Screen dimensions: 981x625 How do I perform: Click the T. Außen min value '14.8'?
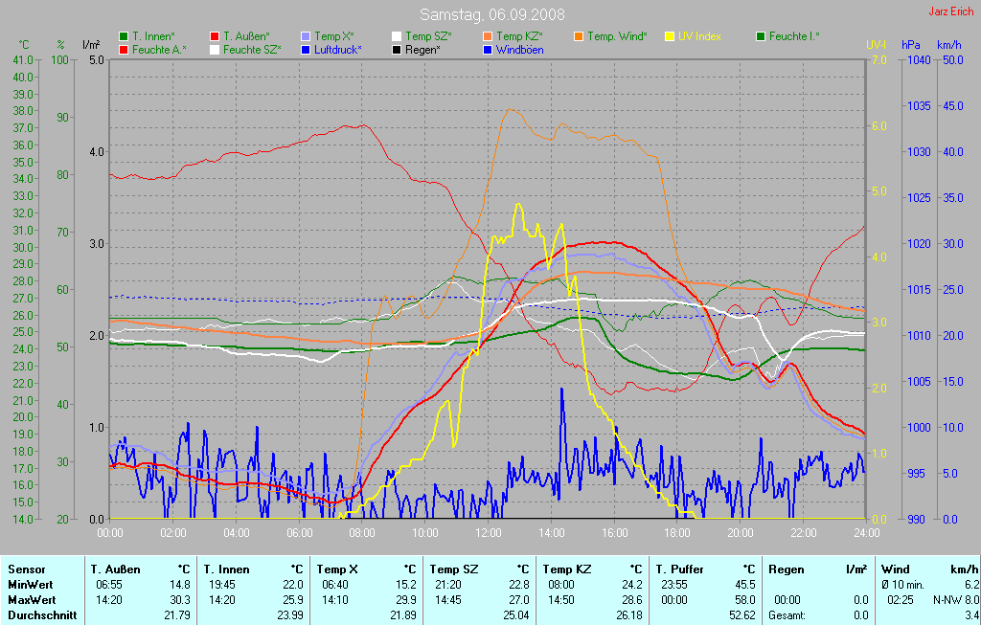click(180, 585)
